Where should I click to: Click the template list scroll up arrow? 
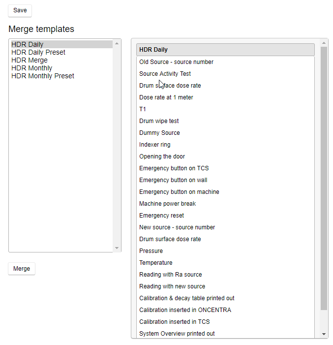point(117,44)
